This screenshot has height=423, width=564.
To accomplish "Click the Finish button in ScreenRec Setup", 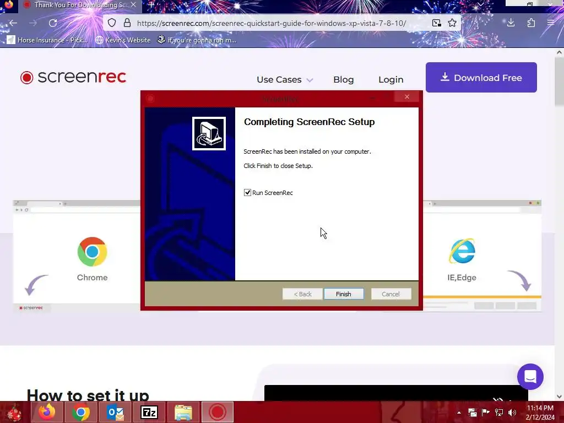I will 344,294.
